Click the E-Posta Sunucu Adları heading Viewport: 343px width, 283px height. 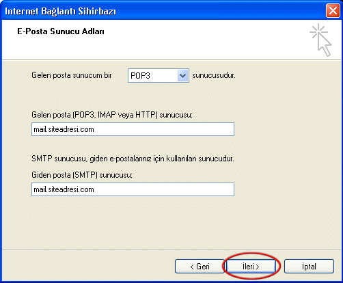61,31
